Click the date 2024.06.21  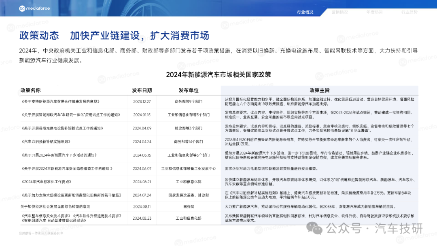(142, 182)
